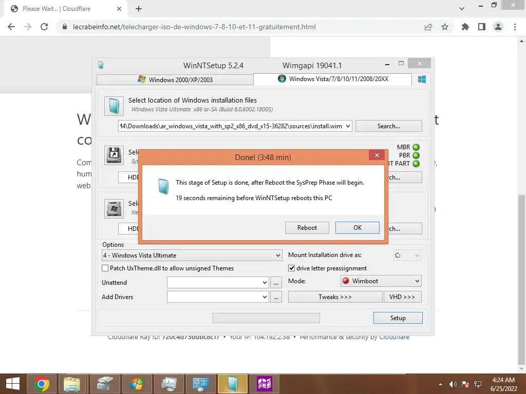This screenshot has height=394, width=526.
Task: Click the volume speaker tray icon
Action: coord(453,384)
